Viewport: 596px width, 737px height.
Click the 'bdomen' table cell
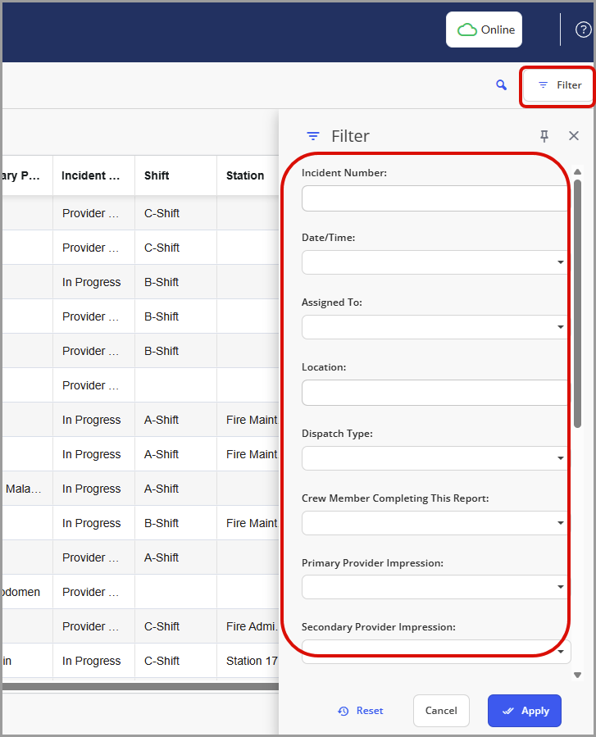27,592
